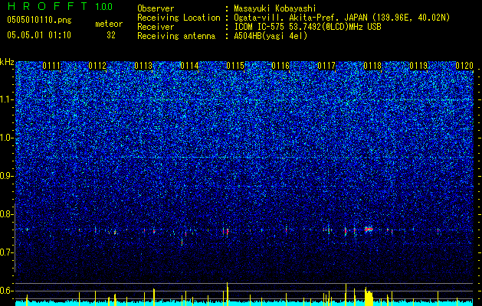Click the low echo streak below 0114
The height and width of the screenshot is (306, 482).
click(x=182, y=242)
